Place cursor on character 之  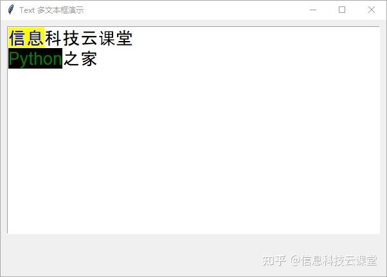coord(71,58)
